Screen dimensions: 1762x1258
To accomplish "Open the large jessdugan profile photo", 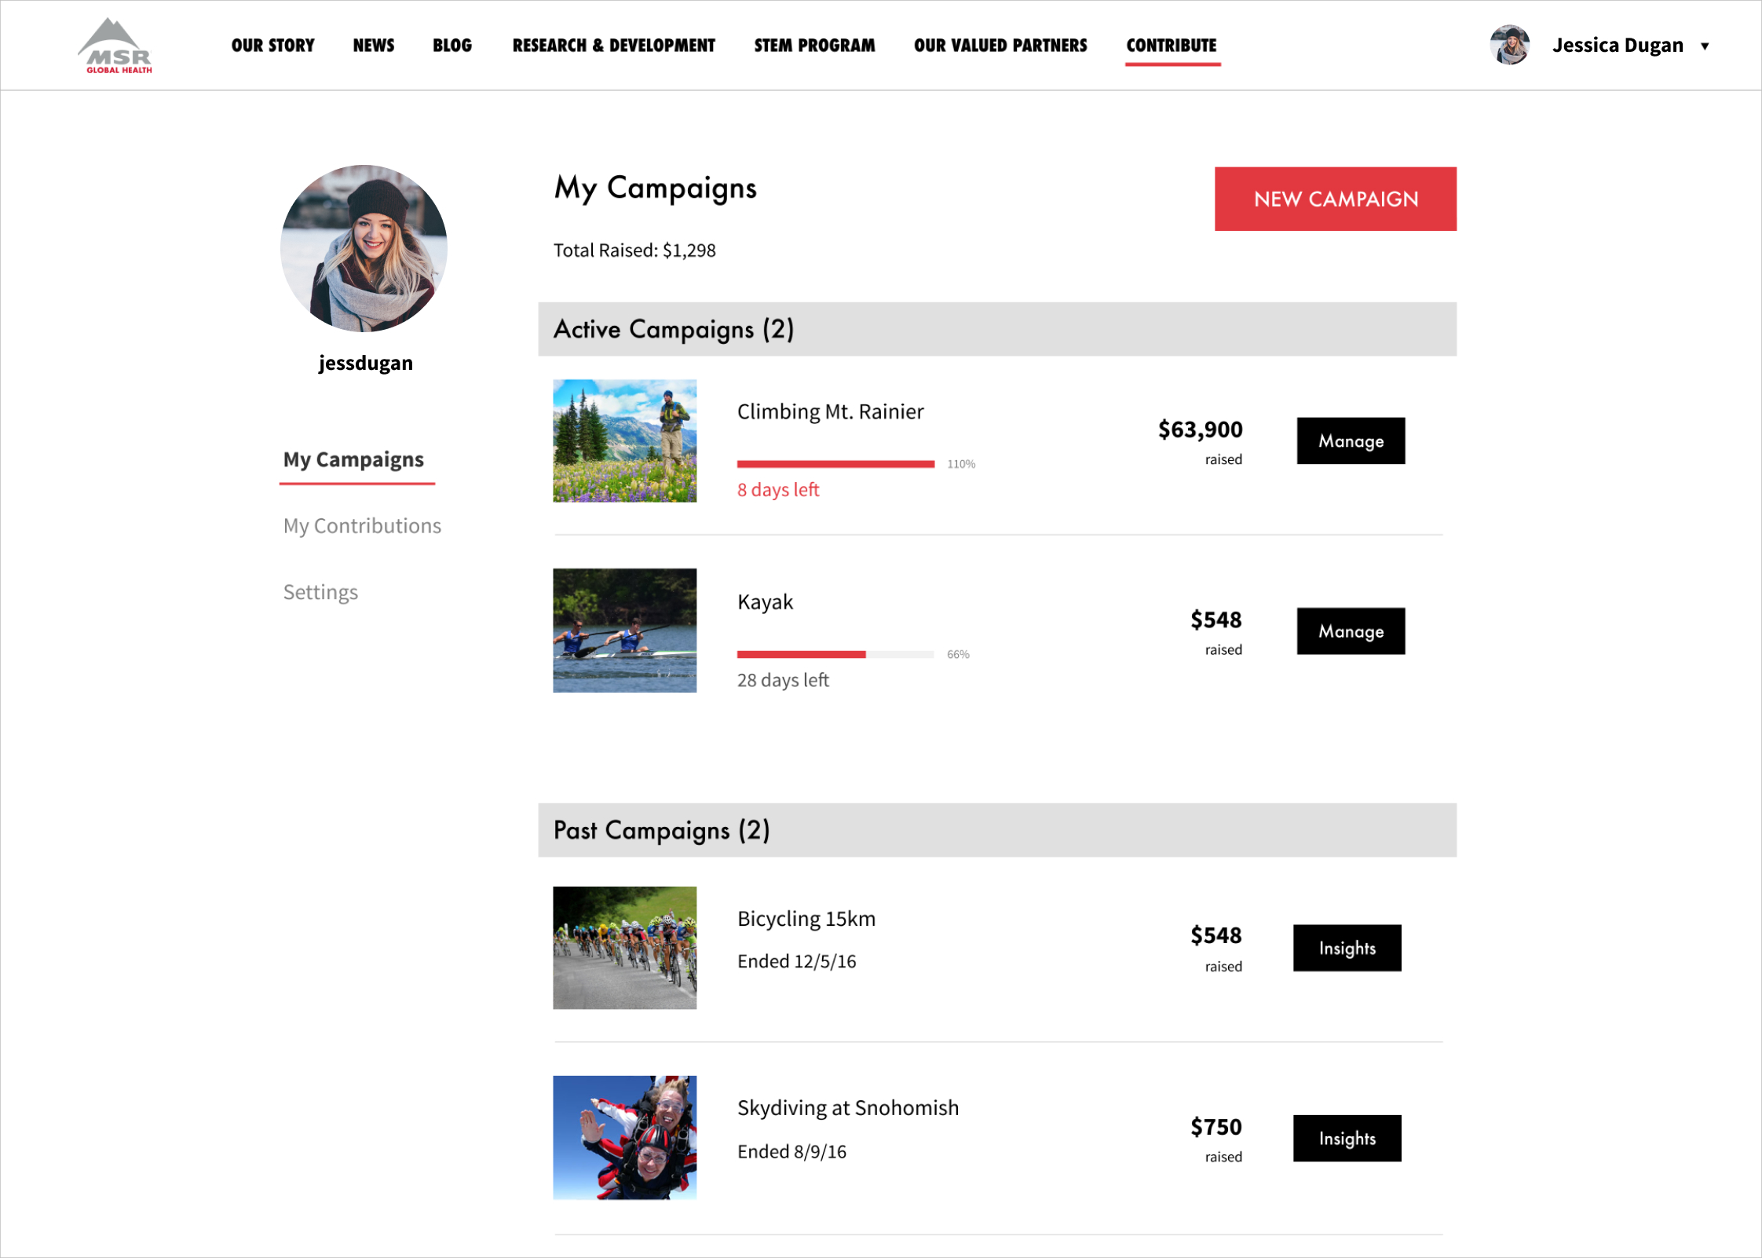I will point(364,248).
